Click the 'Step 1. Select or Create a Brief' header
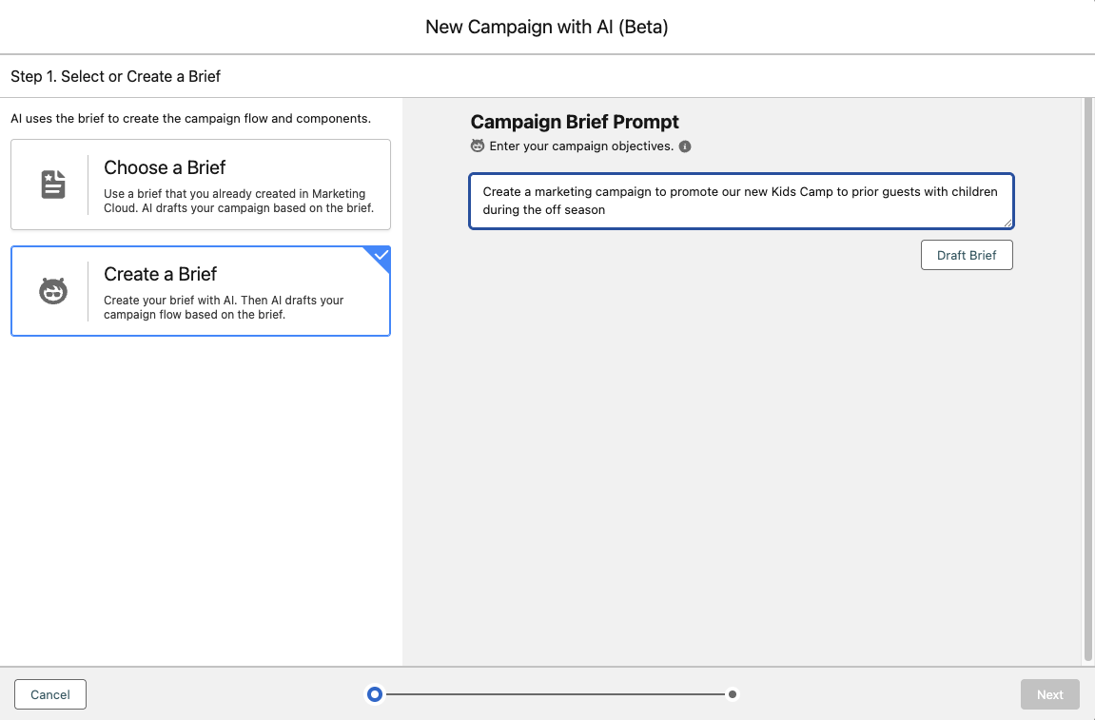 click(115, 76)
